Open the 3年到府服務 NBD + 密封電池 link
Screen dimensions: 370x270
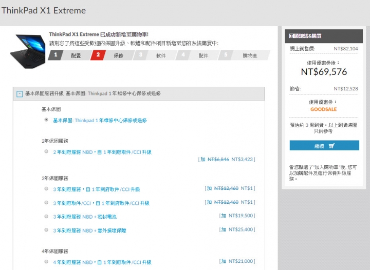pos(85,217)
